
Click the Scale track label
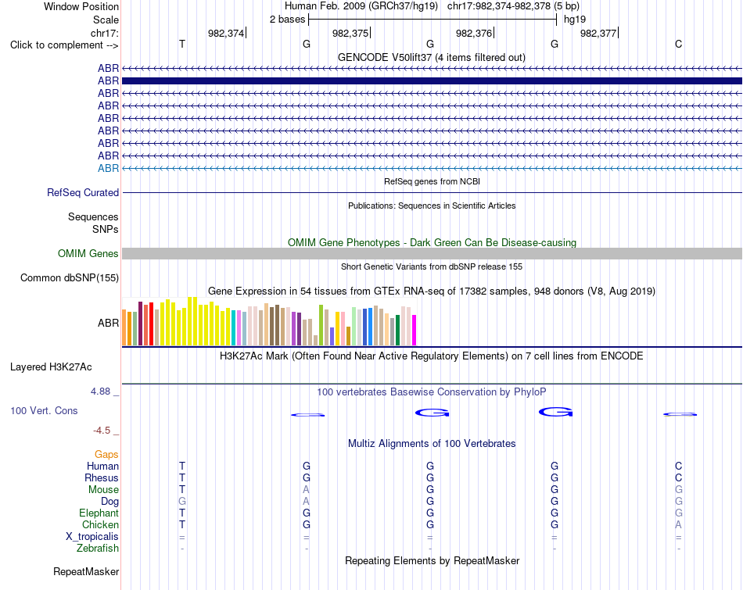106,20
